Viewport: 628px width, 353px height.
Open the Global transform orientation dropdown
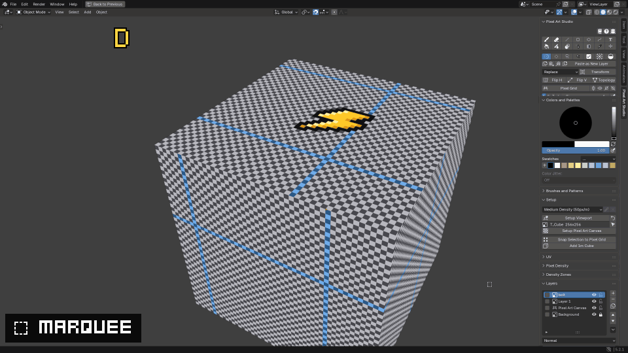tap(286, 12)
